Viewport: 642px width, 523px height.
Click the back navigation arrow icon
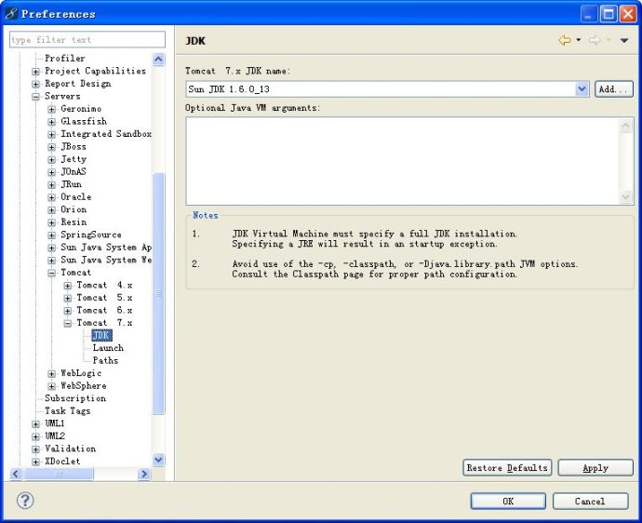point(565,40)
